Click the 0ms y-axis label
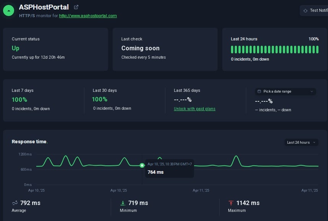 tap(28, 185)
